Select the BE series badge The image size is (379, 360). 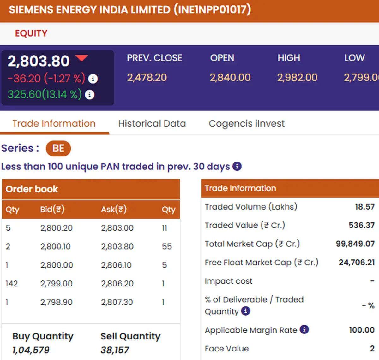click(58, 148)
